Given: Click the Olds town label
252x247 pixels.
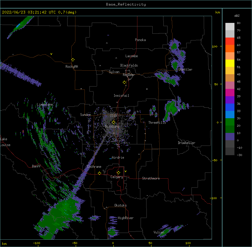Looking at the screenshot, I should click(x=113, y=116).
